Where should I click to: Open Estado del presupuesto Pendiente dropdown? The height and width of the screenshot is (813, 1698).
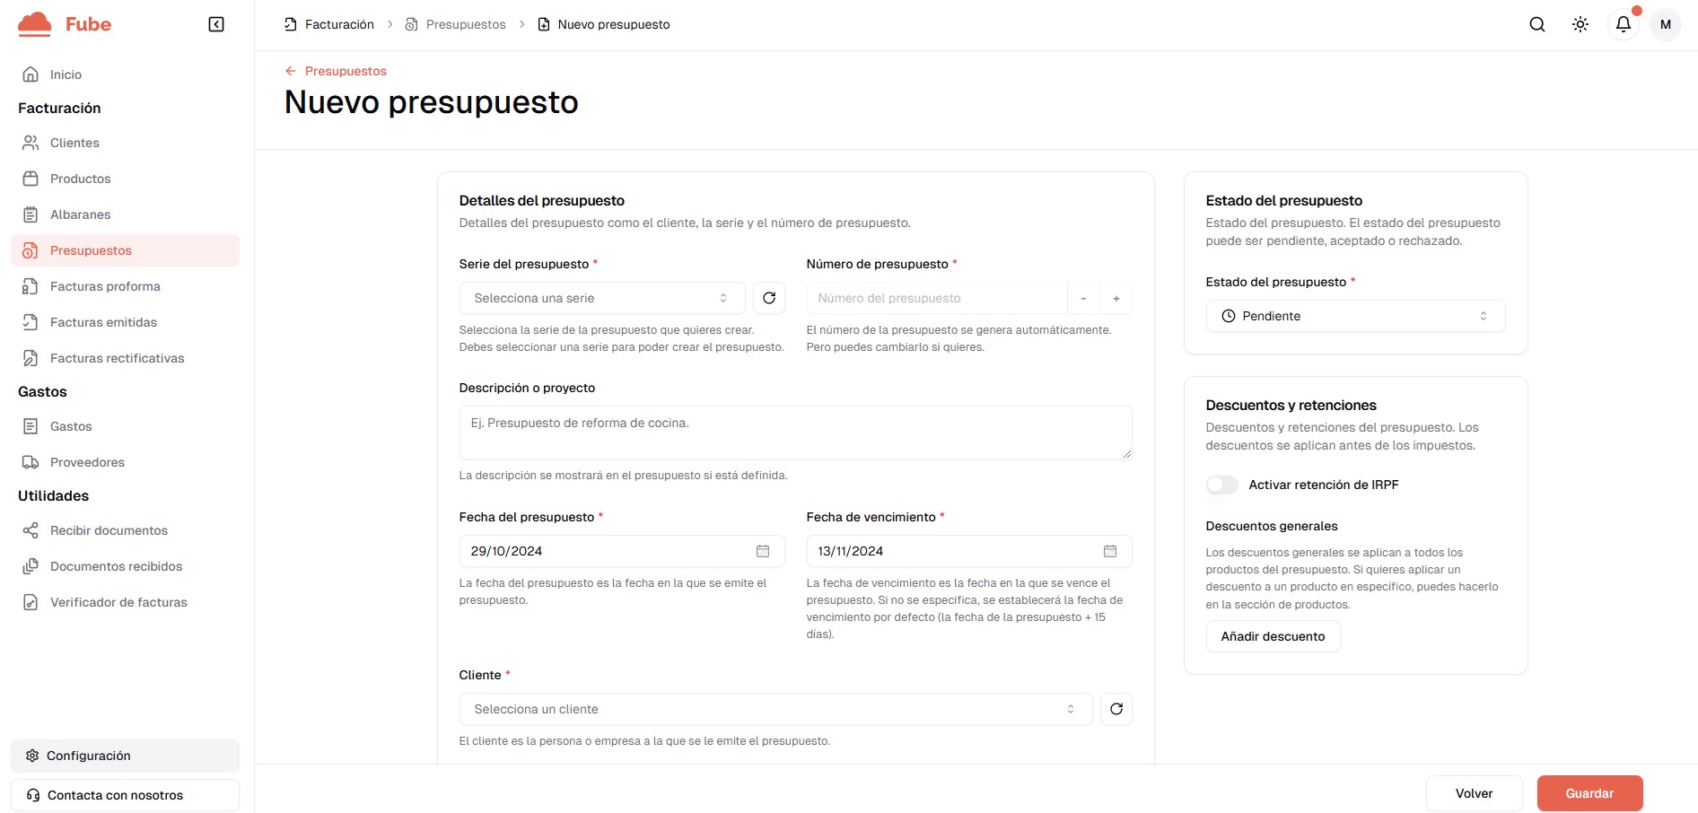click(1355, 316)
